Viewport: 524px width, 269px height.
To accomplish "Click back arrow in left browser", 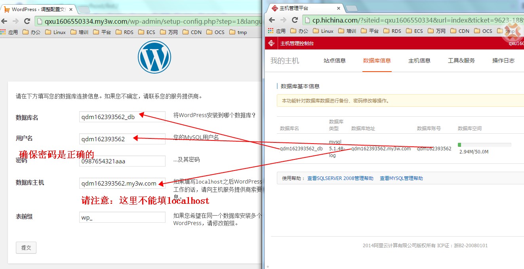I will tap(4, 21).
